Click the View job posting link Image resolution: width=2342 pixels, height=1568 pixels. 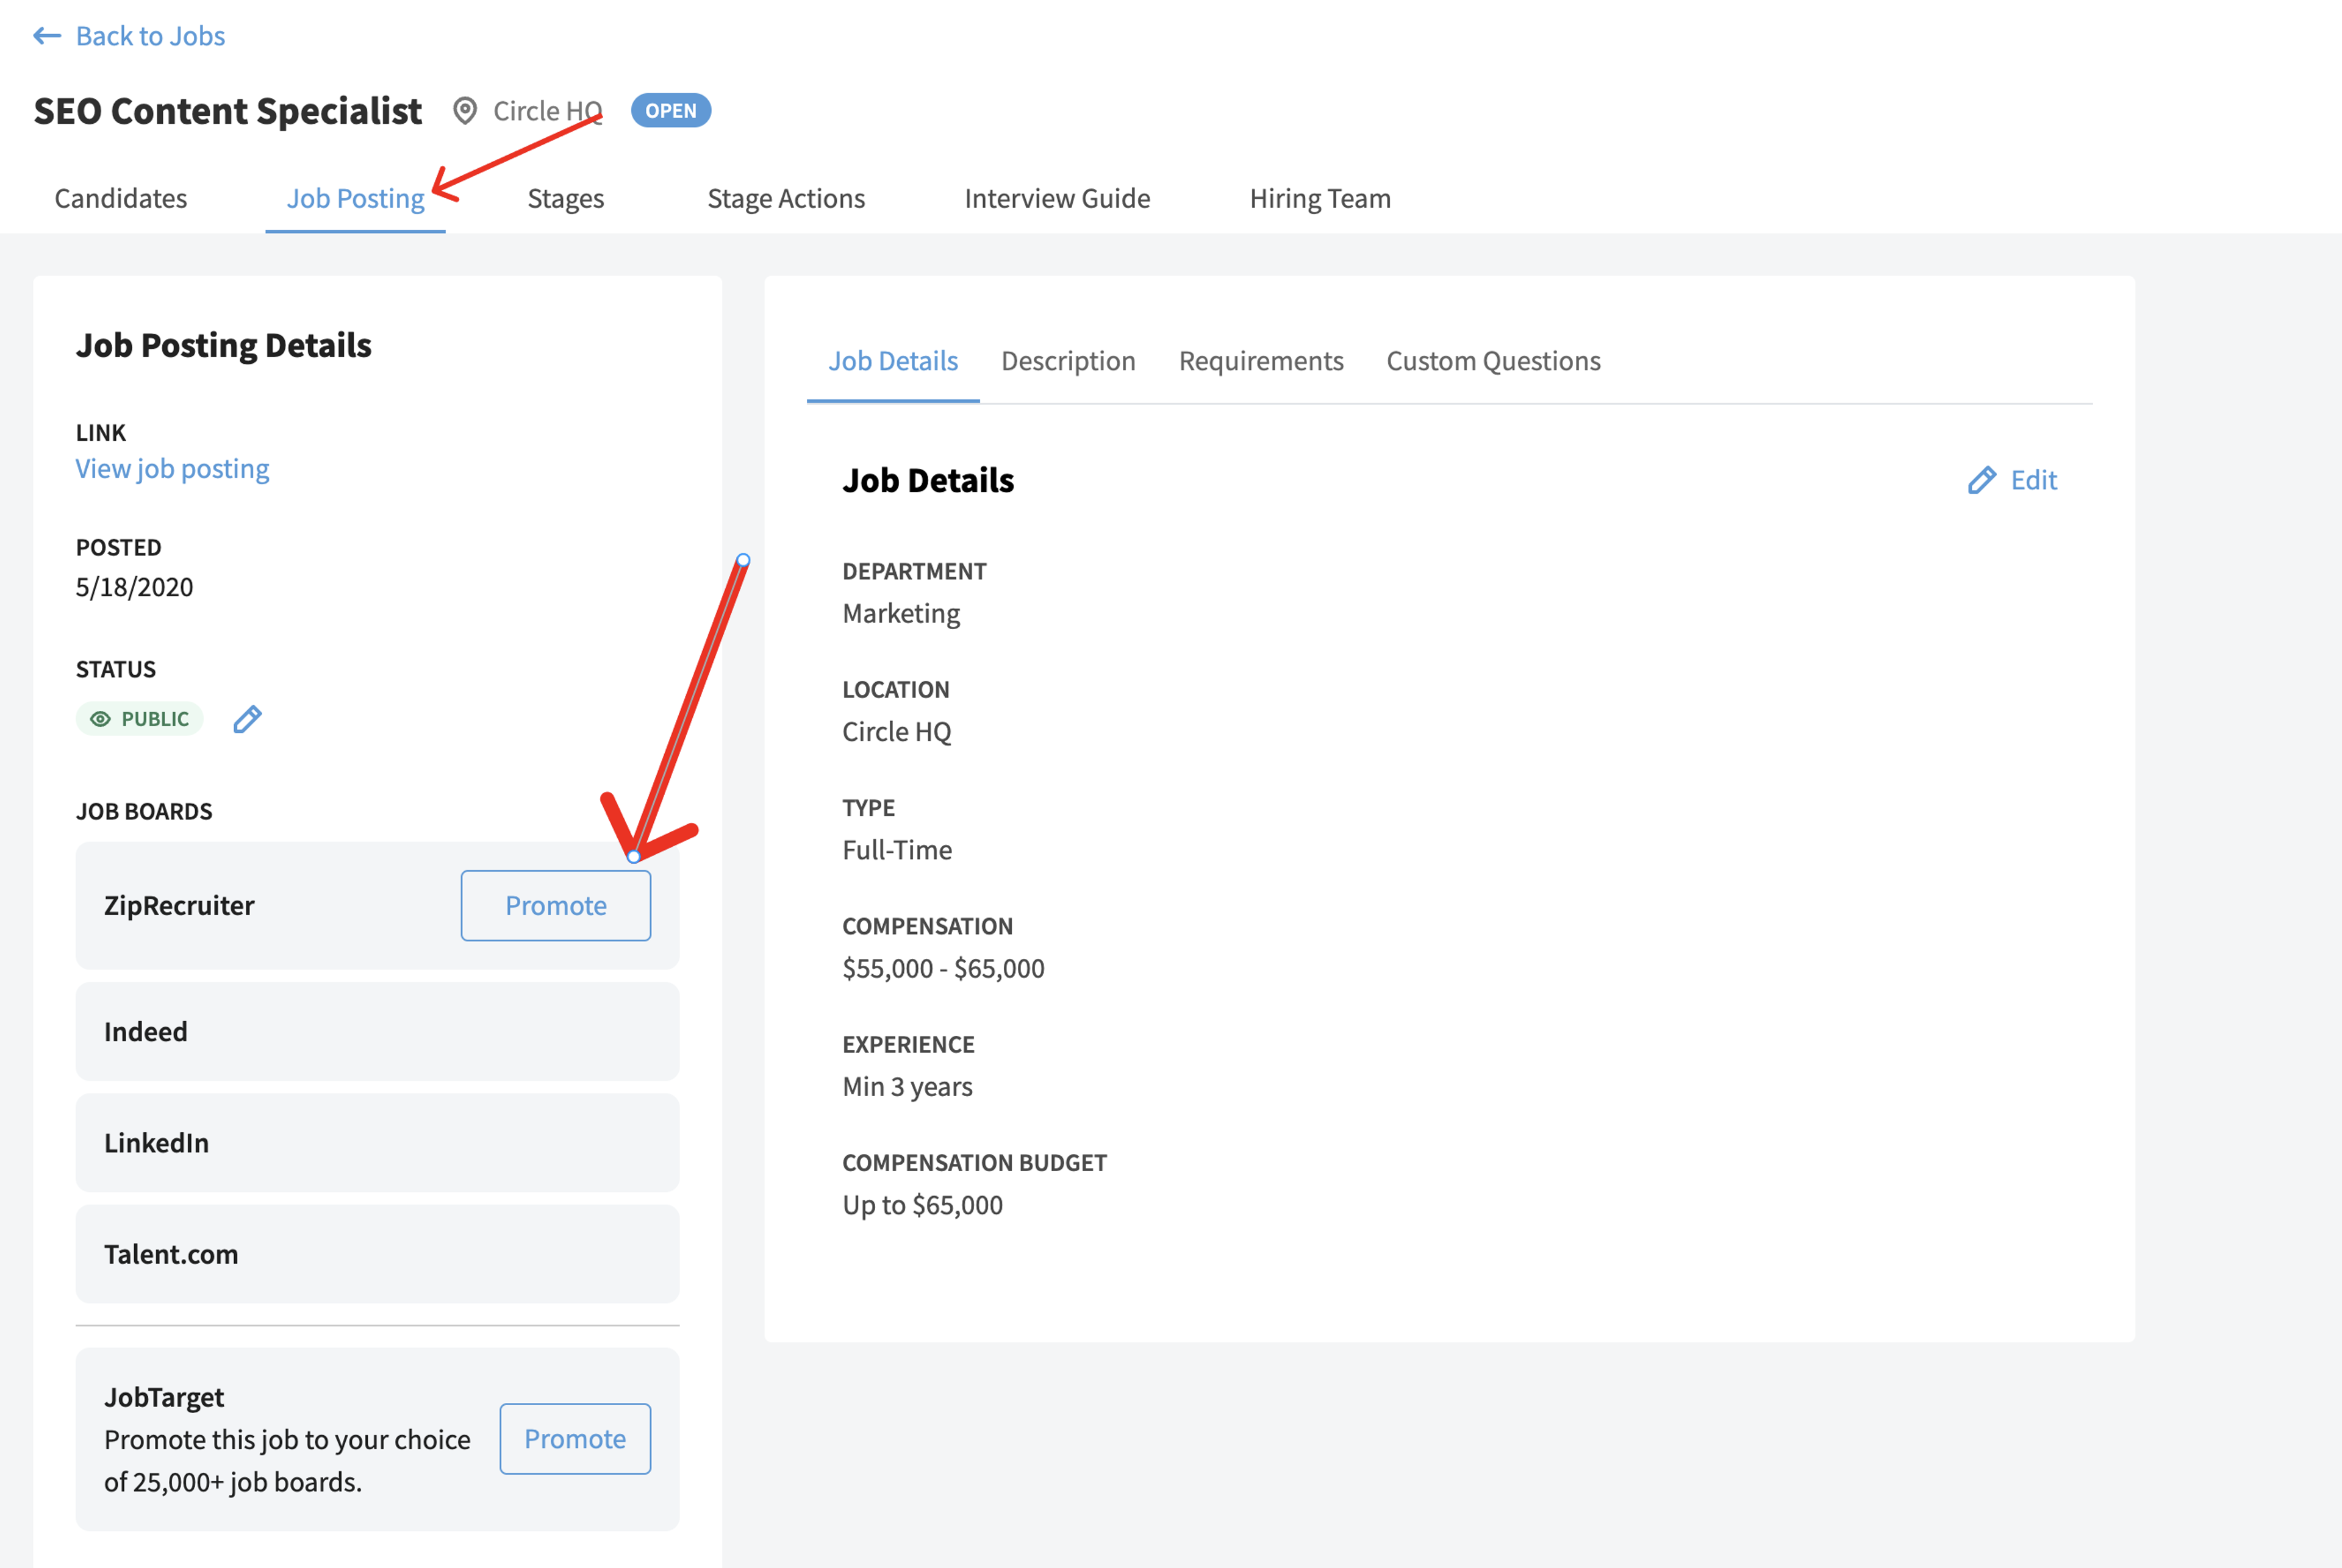pos(173,469)
